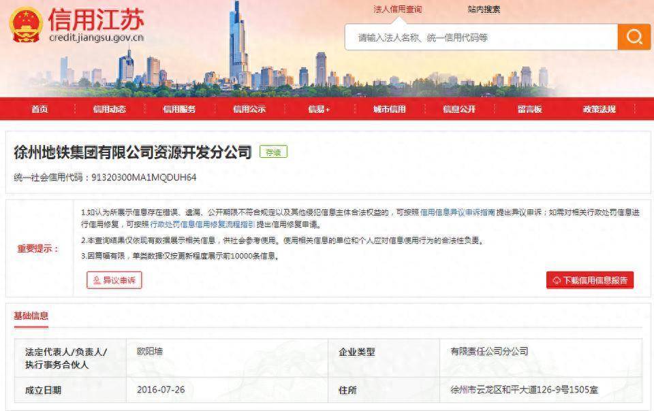This screenshot has width=654, height=411.
Task: Click the 信用信息异议申诉指南 link
Action: click(458, 212)
